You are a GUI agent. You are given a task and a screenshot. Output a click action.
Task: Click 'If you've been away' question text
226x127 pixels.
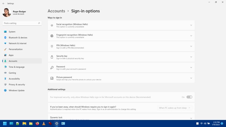(83, 107)
